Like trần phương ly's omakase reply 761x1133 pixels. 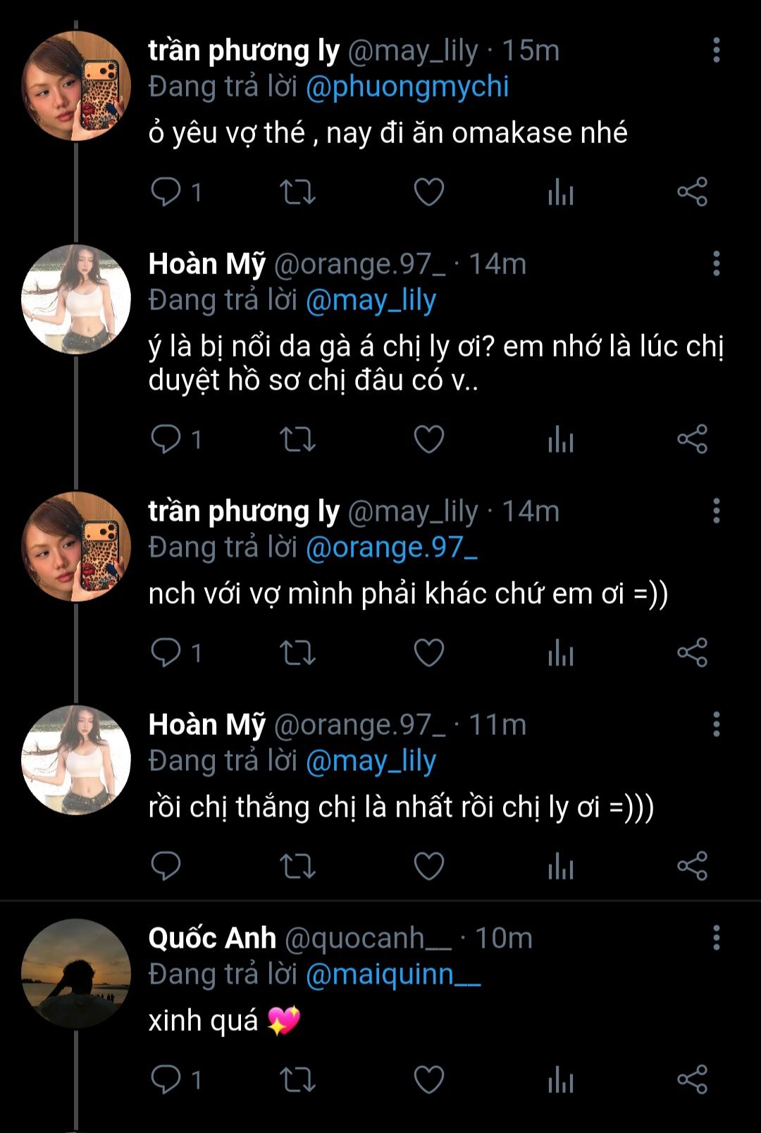click(x=428, y=192)
